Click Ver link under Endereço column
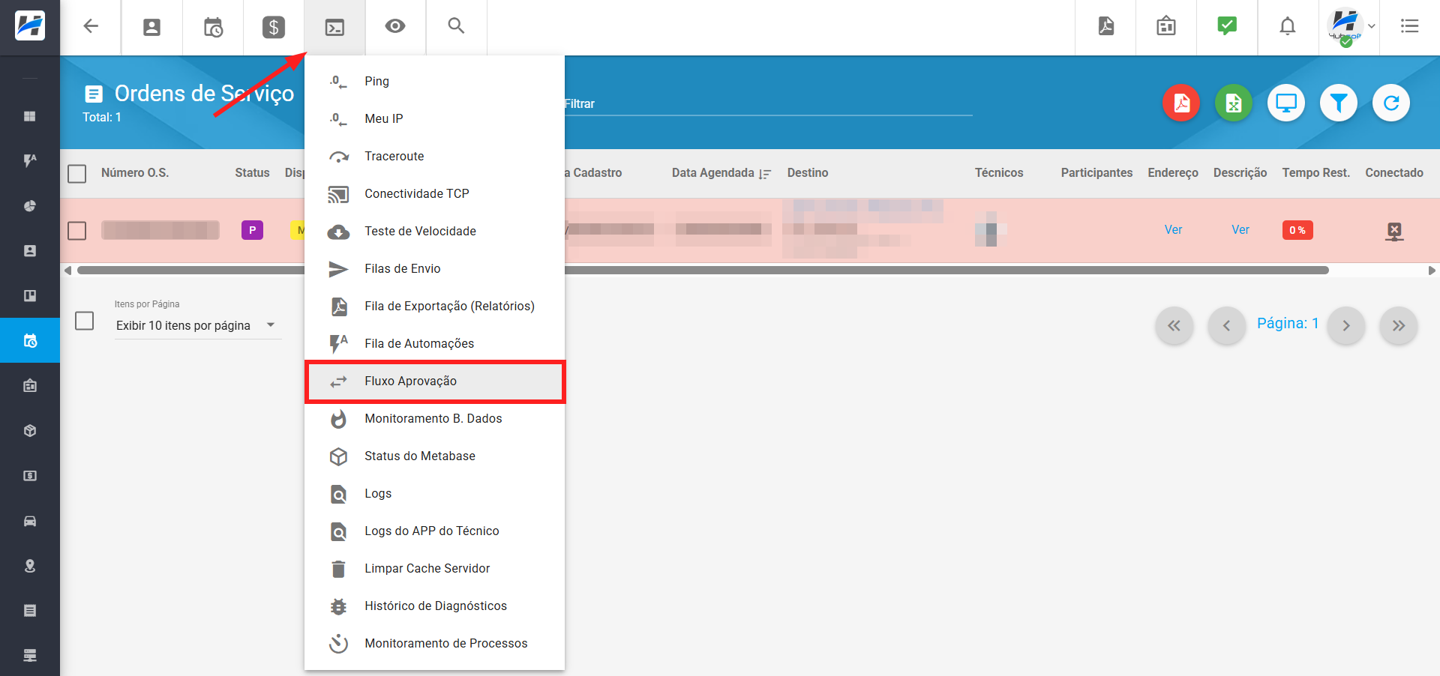This screenshot has height=676, width=1440. coord(1173,230)
